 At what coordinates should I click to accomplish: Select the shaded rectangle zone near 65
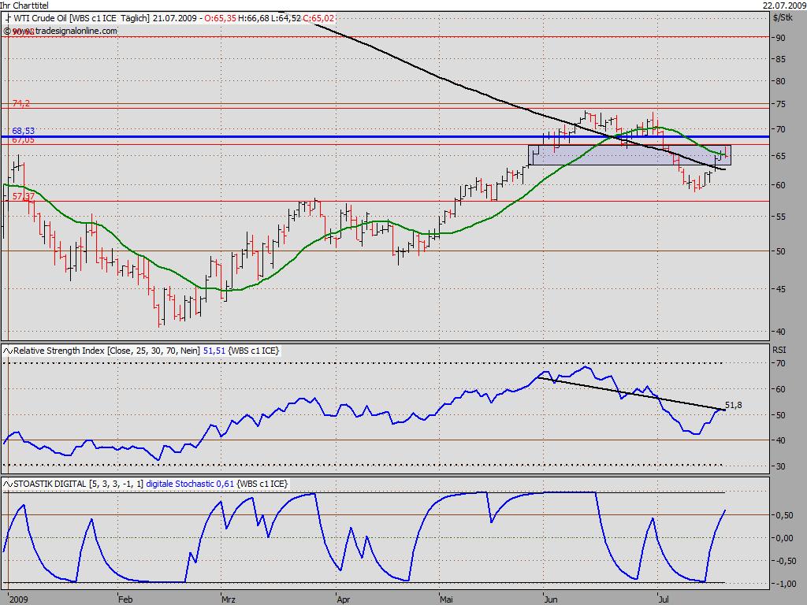[x=630, y=155]
